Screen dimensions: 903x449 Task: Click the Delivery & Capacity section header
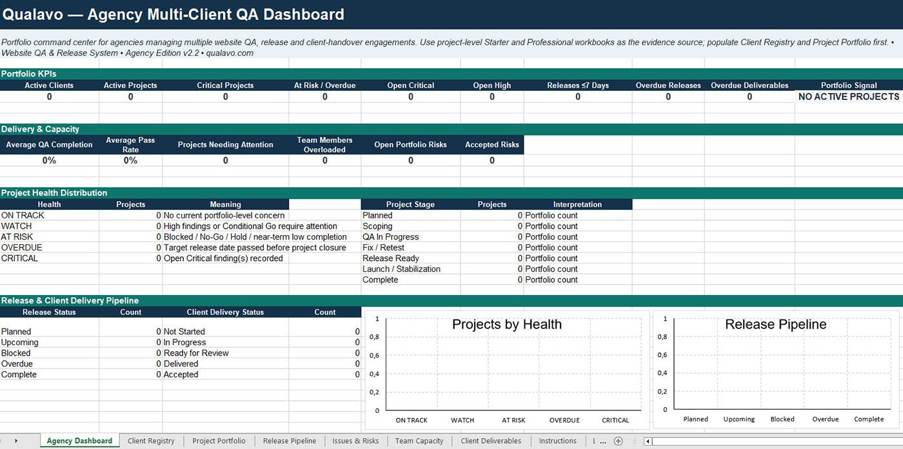click(451, 129)
